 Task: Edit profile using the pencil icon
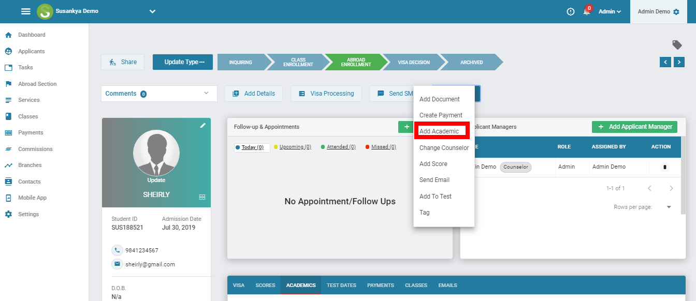(203, 125)
